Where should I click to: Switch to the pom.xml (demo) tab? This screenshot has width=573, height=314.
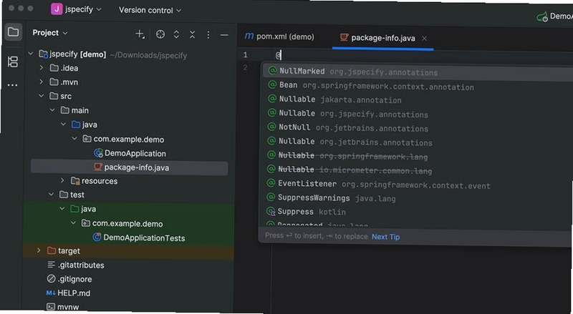(x=279, y=36)
